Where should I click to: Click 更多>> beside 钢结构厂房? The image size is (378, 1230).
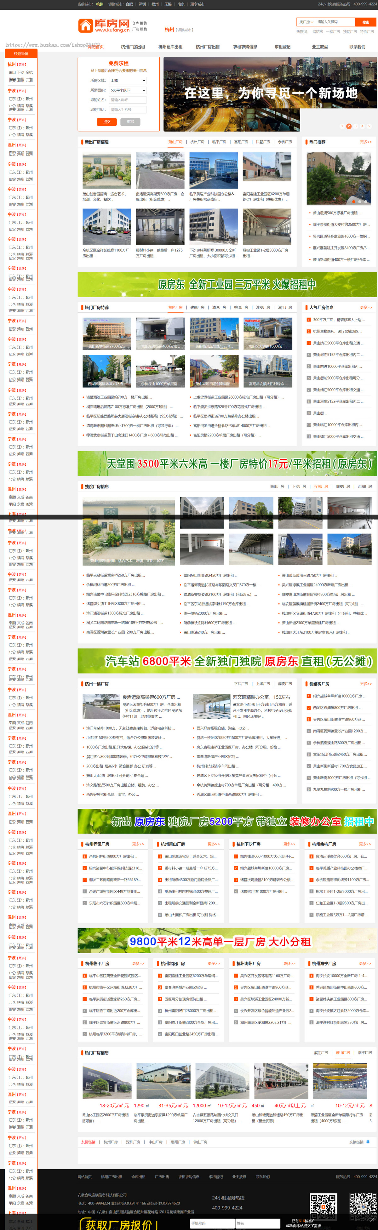click(x=366, y=684)
